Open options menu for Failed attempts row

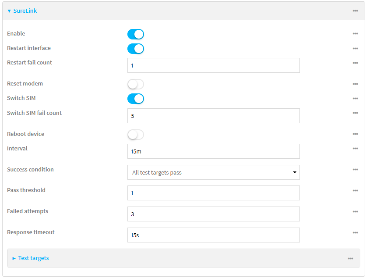355,211
